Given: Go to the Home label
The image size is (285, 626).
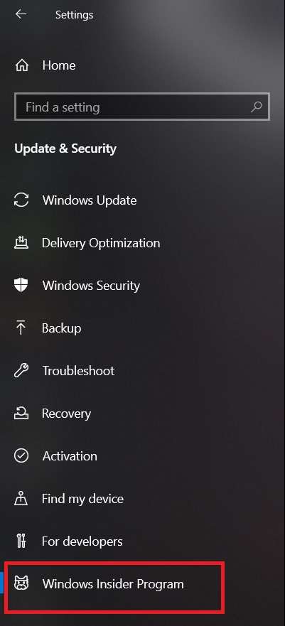Looking at the screenshot, I should click(x=59, y=65).
